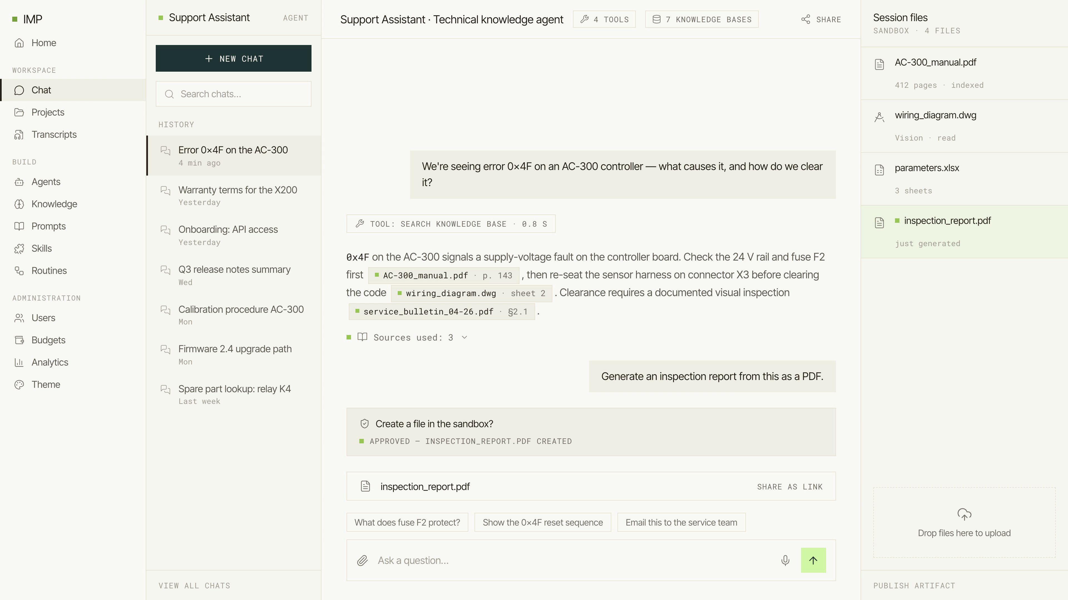The height and width of the screenshot is (600, 1068).
Task: Click the Drop files here to upload zone
Action: coord(964,522)
